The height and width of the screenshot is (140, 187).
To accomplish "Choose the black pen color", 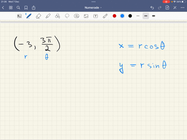I will (x=130, y=16).
